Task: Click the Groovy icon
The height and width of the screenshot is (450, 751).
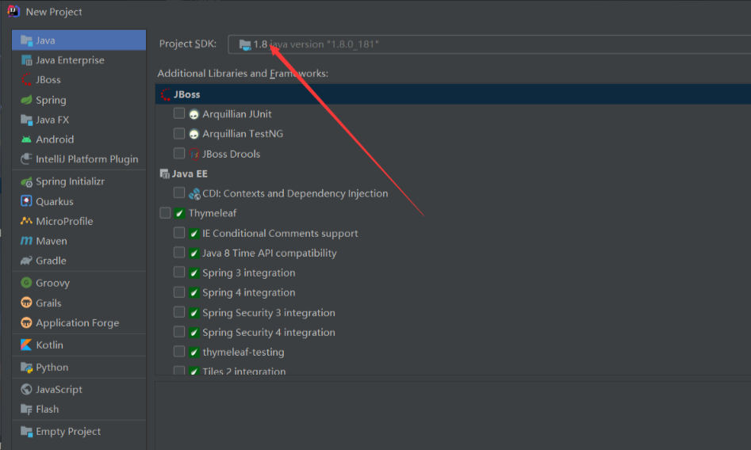Action: point(26,283)
